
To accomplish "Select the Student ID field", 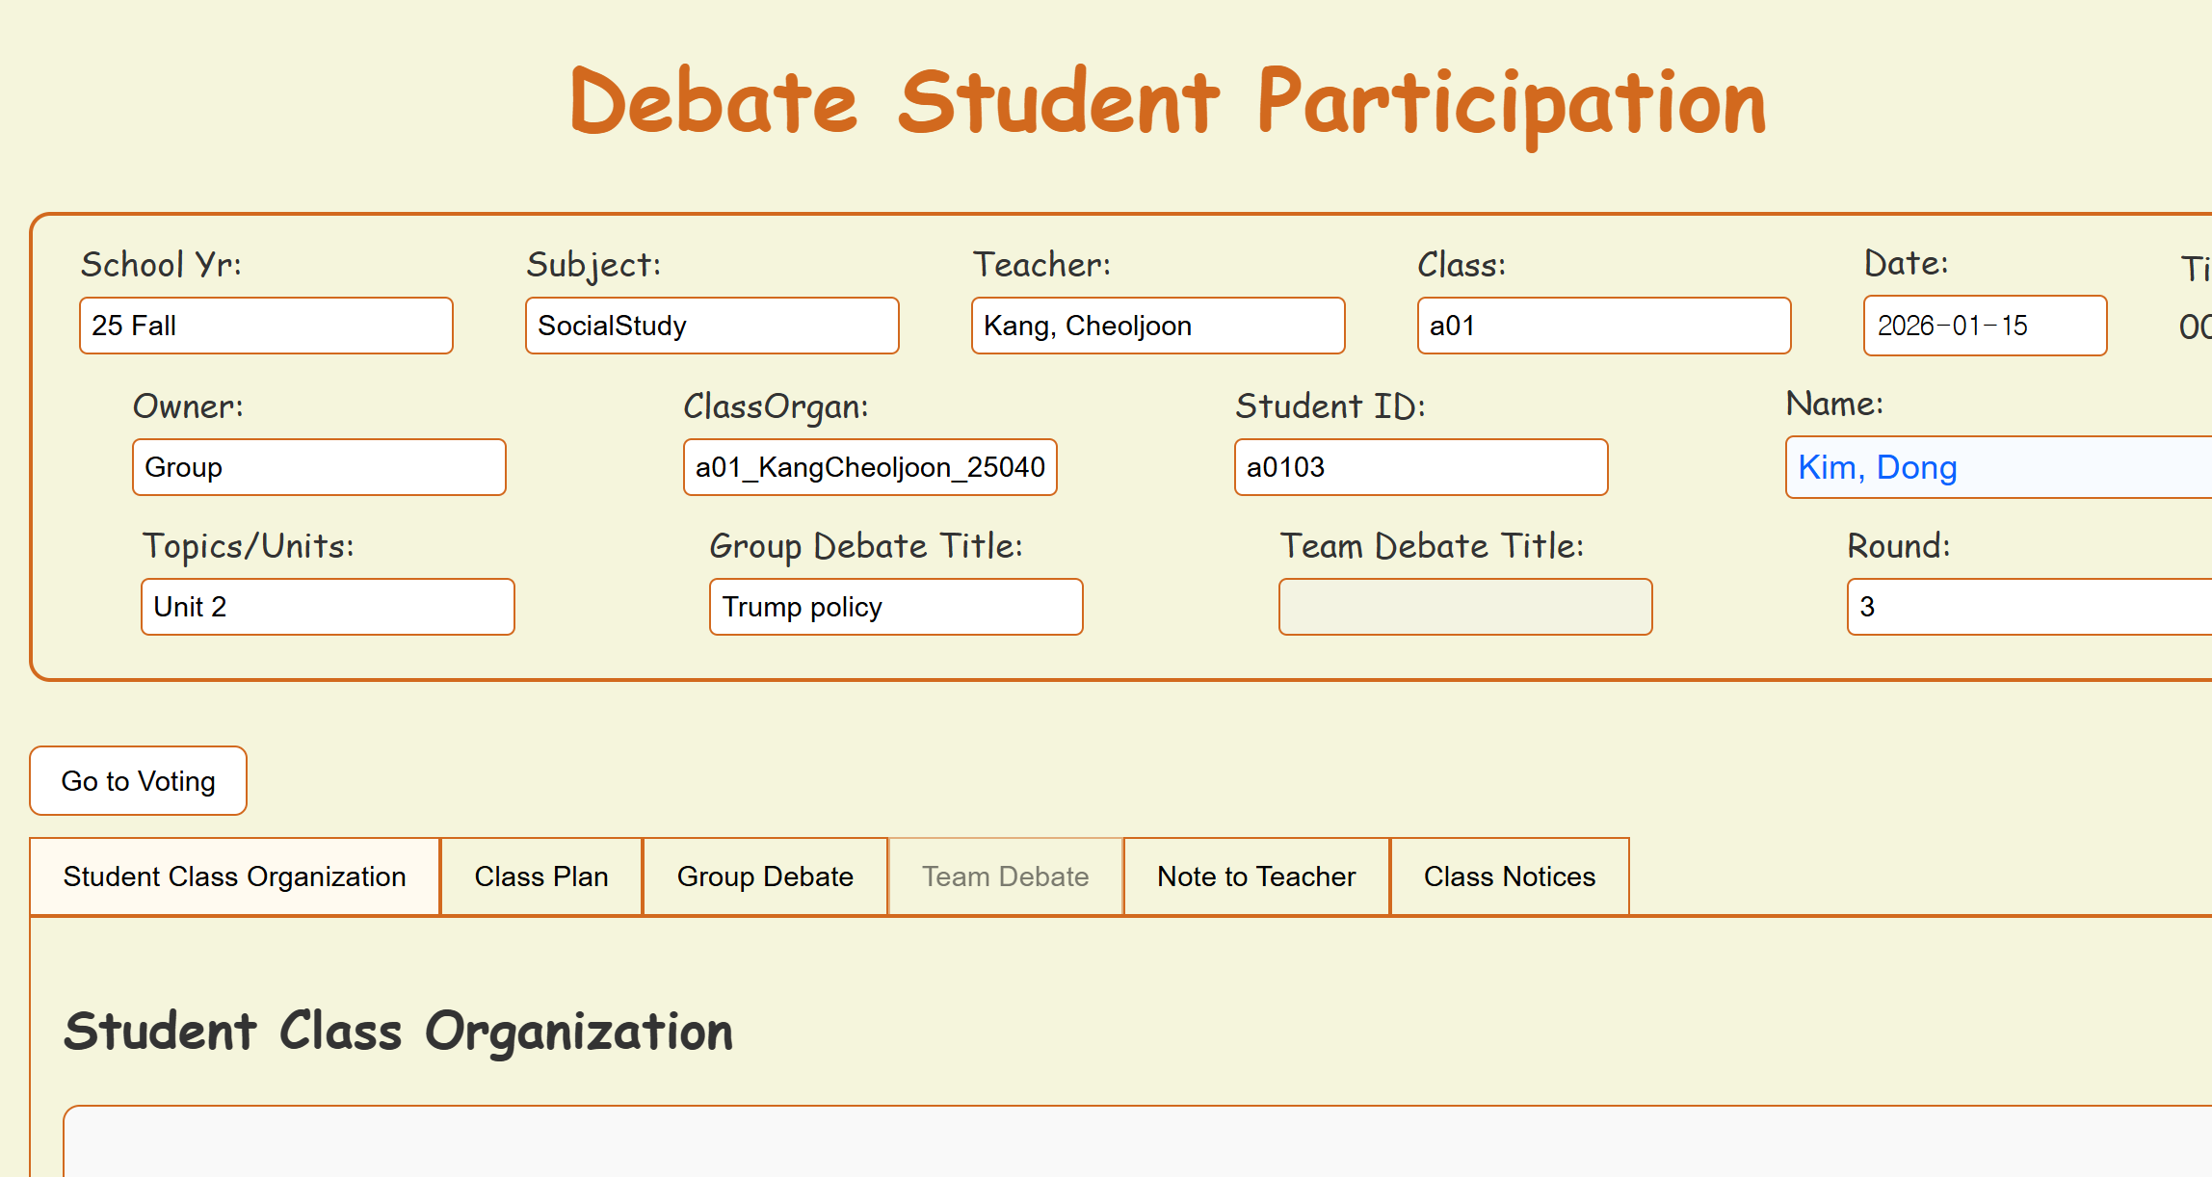I will click(x=1421, y=467).
